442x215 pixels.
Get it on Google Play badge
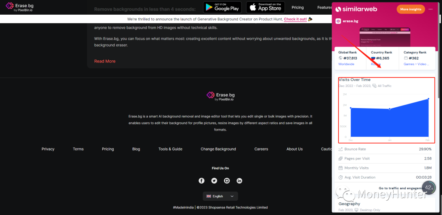tap(222, 7)
